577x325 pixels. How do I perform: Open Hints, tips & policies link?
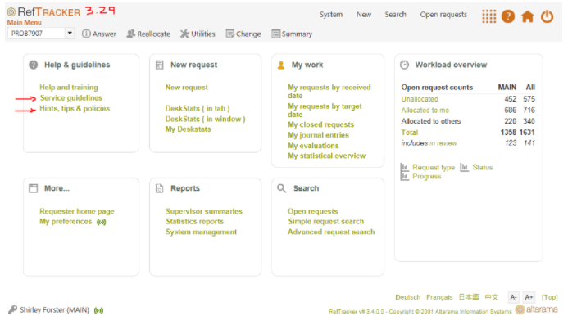(x=75, y=108)
